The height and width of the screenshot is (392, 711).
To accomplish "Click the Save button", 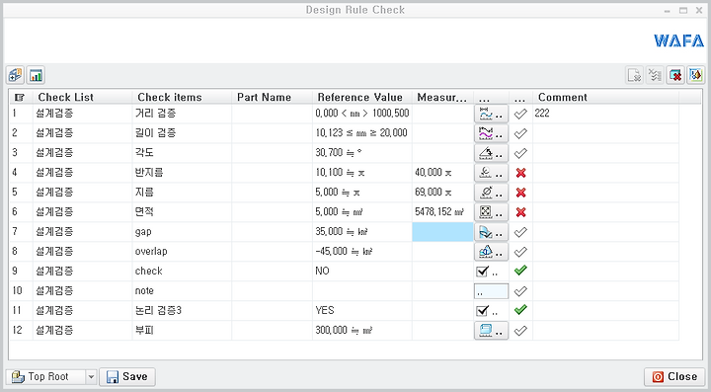I will 127,377.
